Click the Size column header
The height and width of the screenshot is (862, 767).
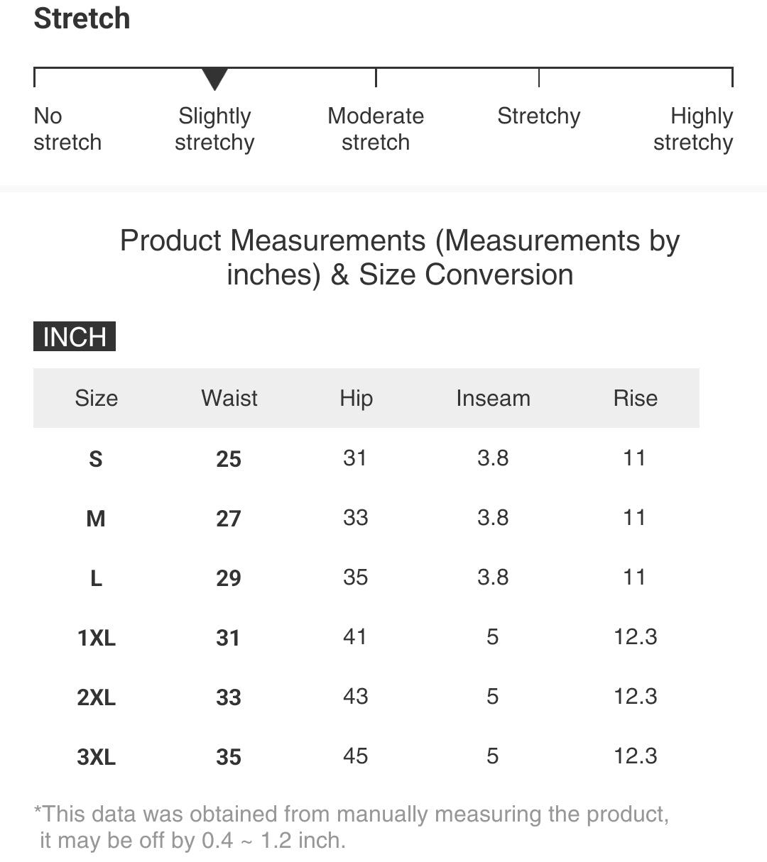coord(97,398)
